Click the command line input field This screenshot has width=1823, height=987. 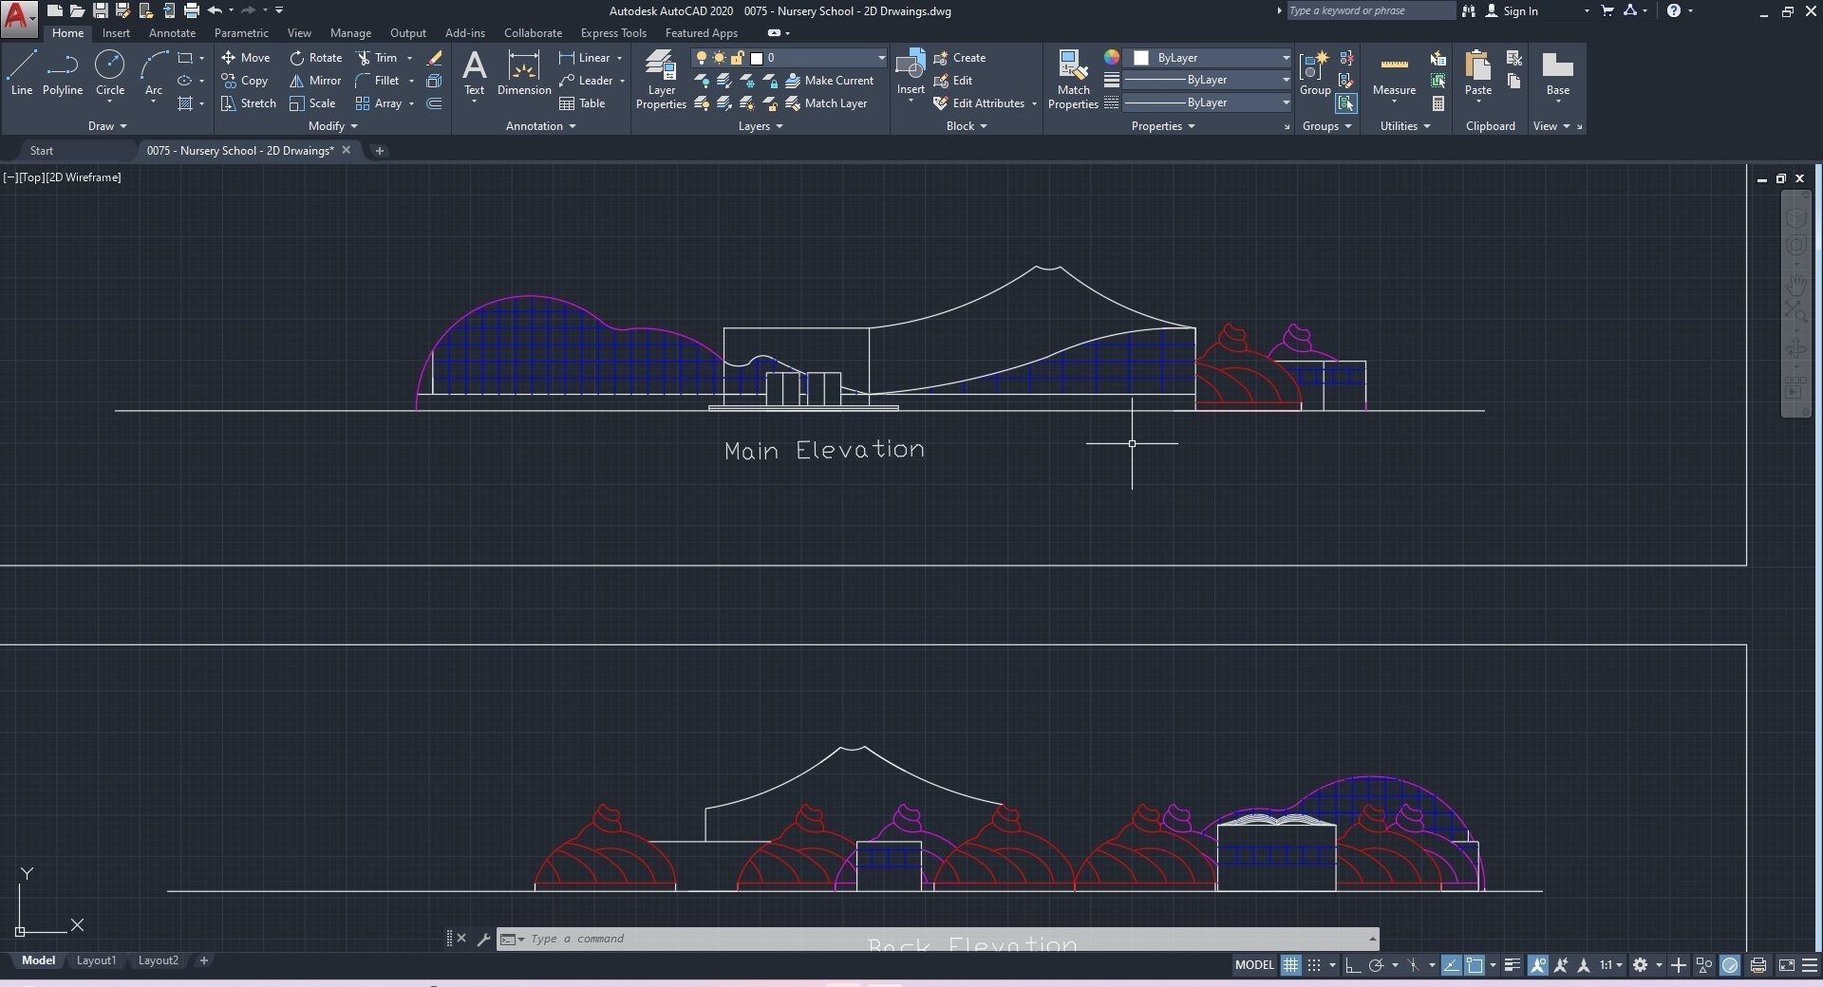click(940, 940)
